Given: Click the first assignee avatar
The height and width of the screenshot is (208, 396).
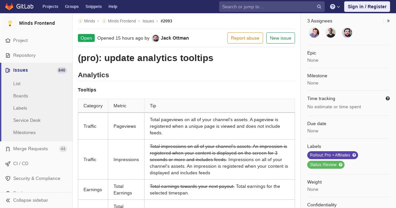Looking at the screenshot, I should pos(314,33).
